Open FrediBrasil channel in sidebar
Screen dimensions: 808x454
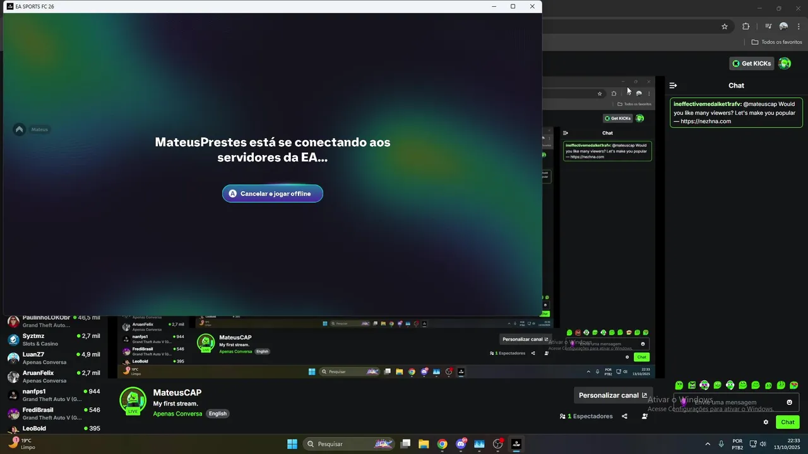tap(54, 414)
